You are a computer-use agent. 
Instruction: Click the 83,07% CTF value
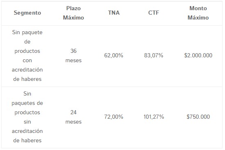[x=154, y=55]
